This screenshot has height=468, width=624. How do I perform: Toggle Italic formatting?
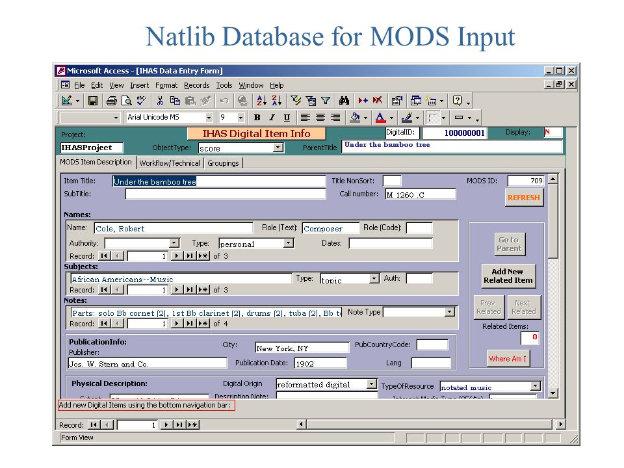coord(272,118)
